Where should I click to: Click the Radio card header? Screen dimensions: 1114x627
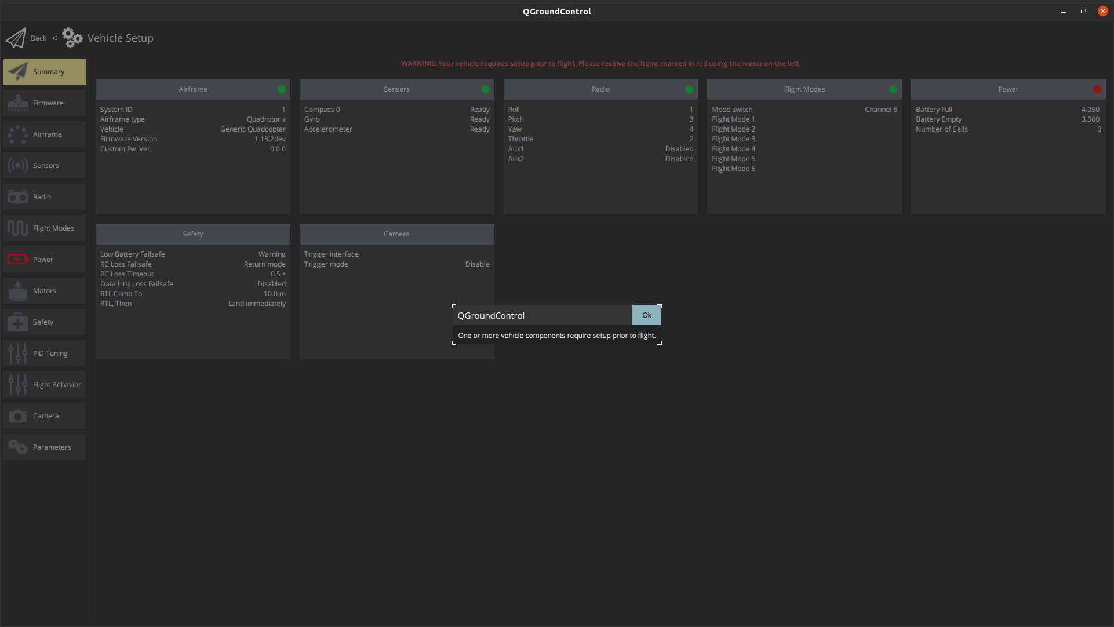(x=600, y=89)
